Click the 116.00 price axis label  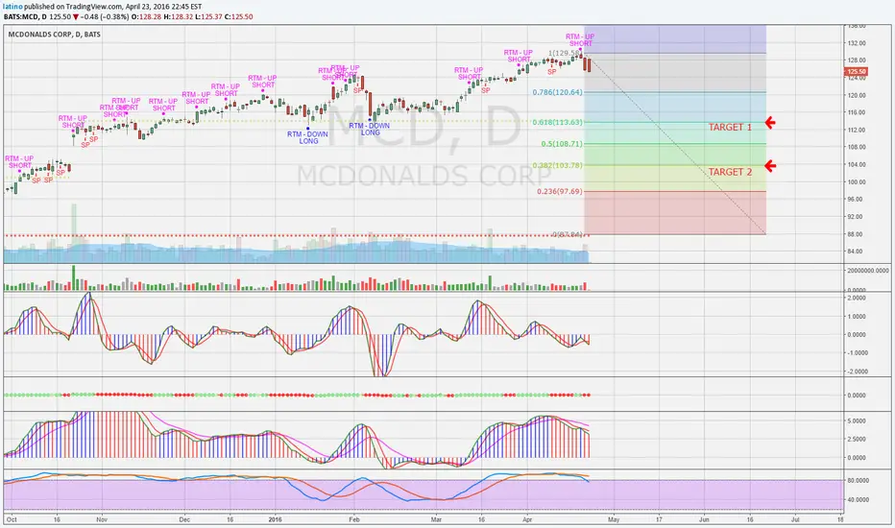(857, 112)
